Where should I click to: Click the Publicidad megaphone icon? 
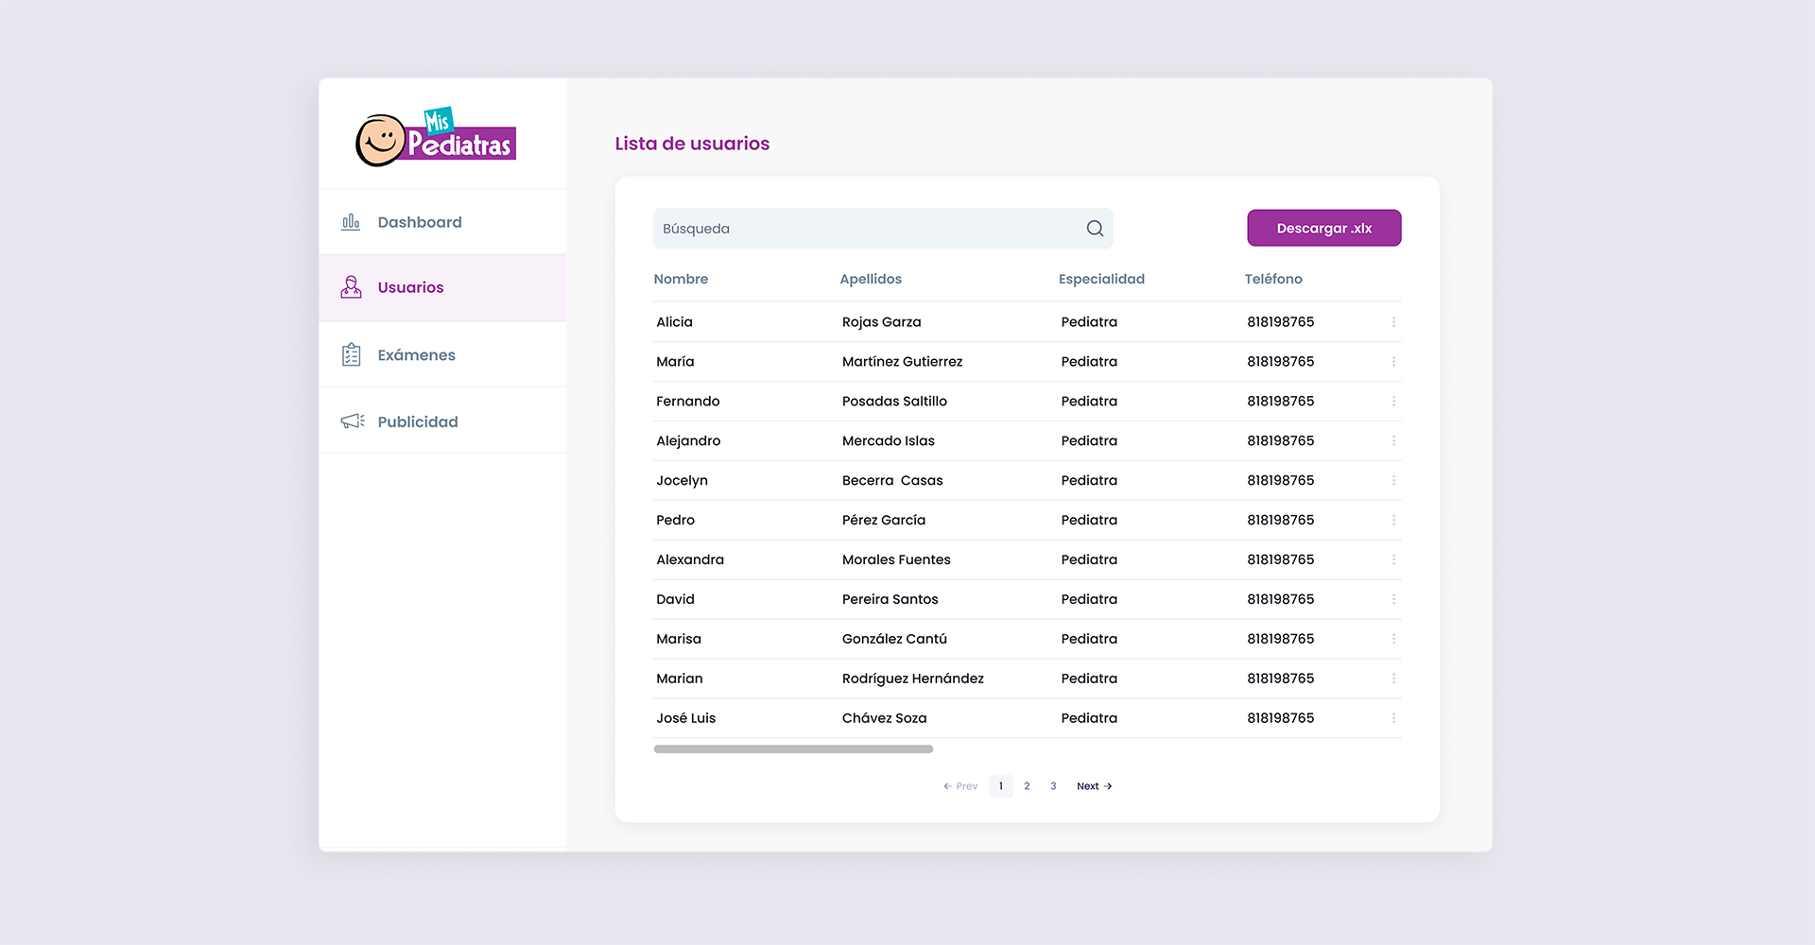point(352,421)
